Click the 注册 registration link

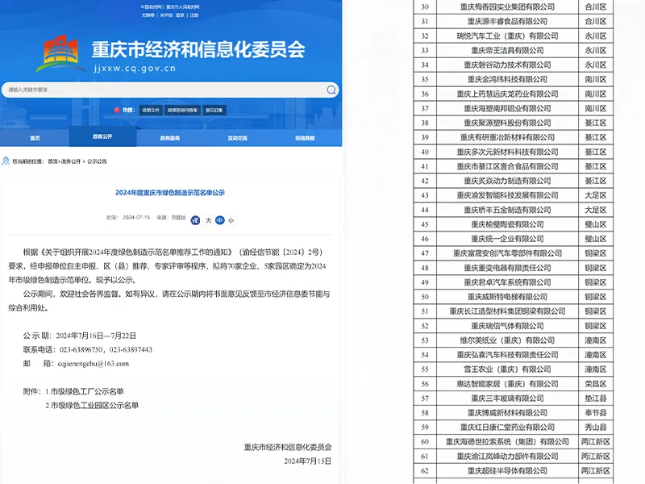[x=194, y=16]
